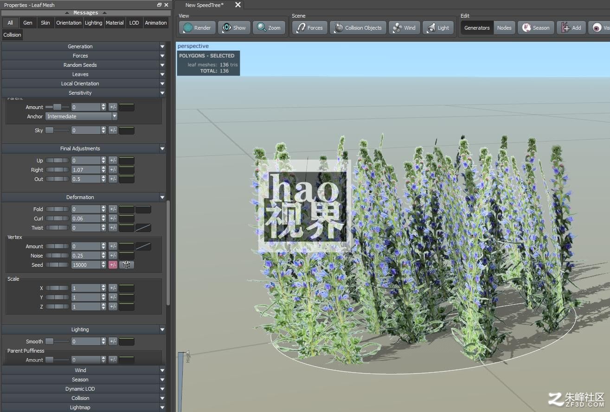The image size is (610, 412).
Task: Switch to the Collision tab
Action: click(13, 35)
